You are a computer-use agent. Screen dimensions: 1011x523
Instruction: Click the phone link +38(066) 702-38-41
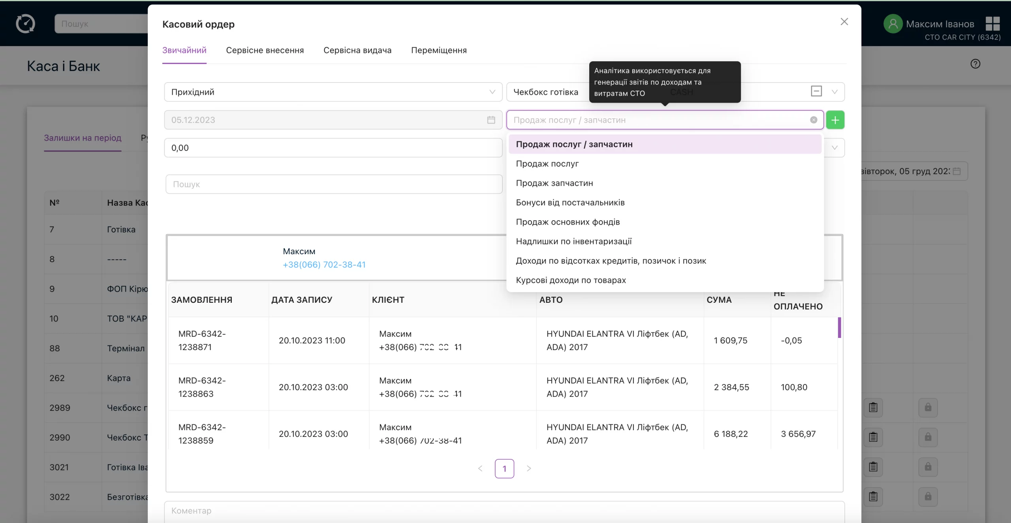tap(324, 265)
